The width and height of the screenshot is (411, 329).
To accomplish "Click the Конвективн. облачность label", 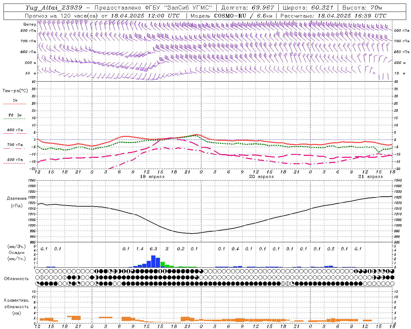I will coord(16,304).
